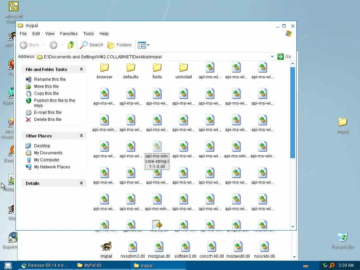
Task: Collapse File and Folder Tasks panel
Action: [81, 69]
